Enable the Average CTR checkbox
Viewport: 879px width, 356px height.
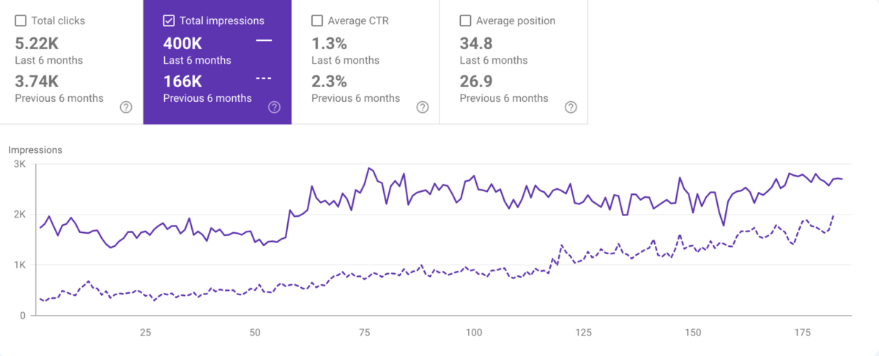point(317,21)
